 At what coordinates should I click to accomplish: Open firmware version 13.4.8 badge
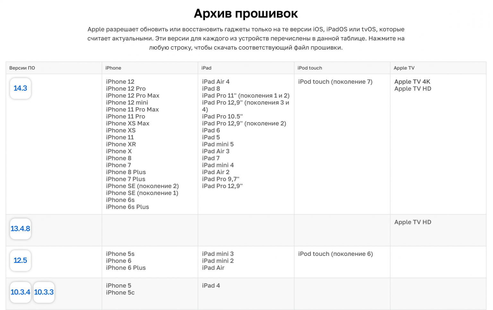20,229
